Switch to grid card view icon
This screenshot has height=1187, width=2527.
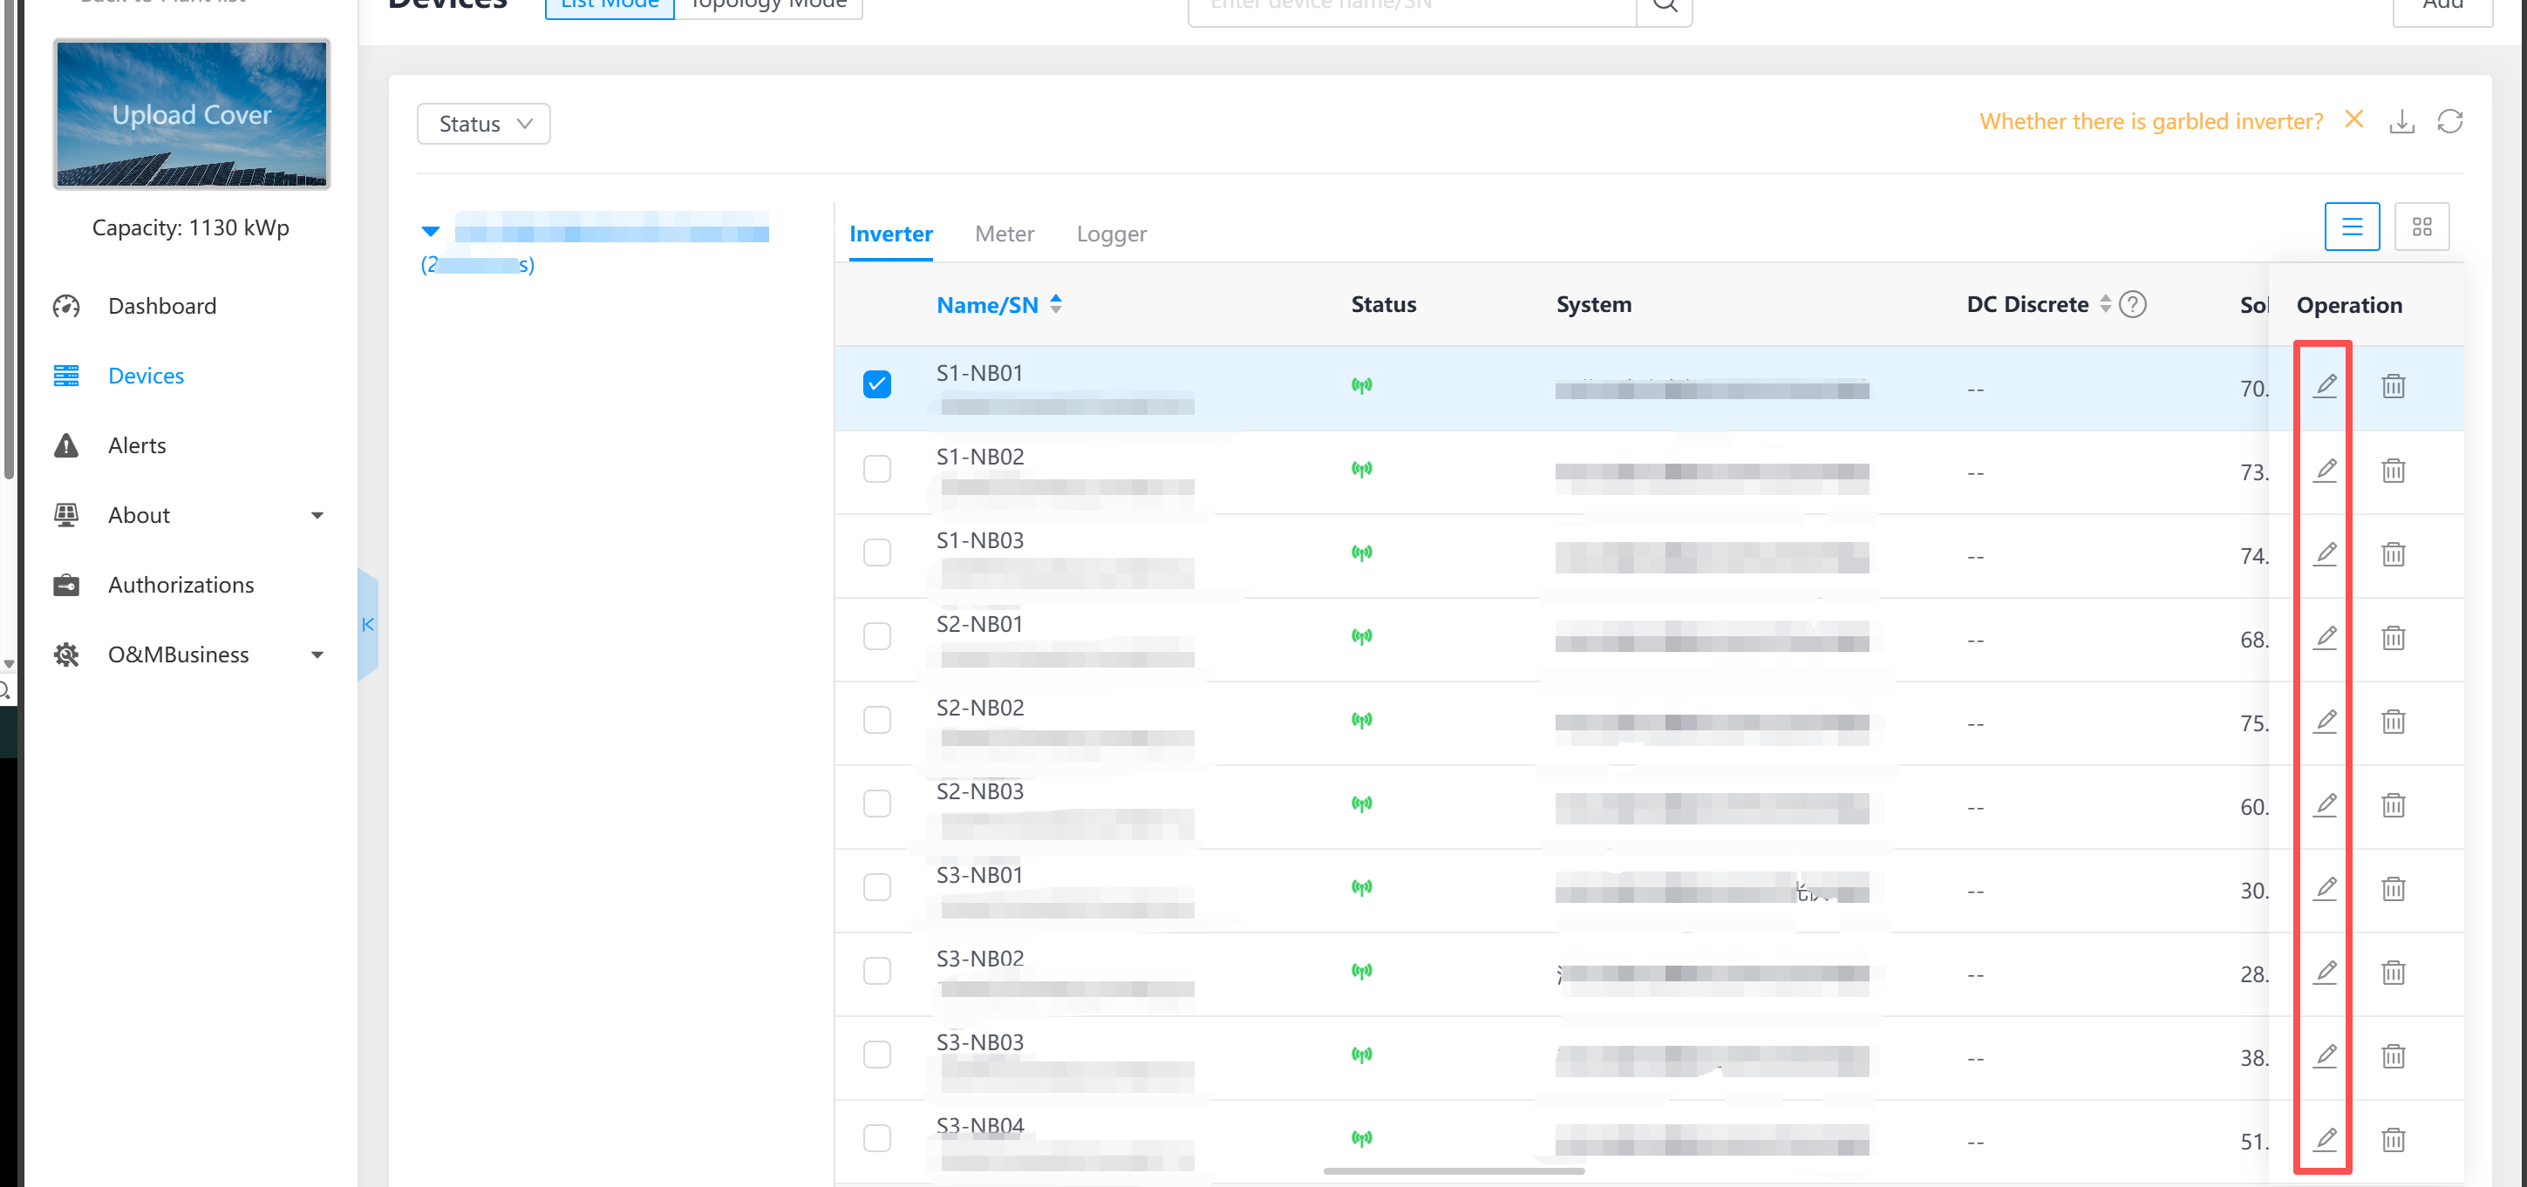tap(2421, 227)
